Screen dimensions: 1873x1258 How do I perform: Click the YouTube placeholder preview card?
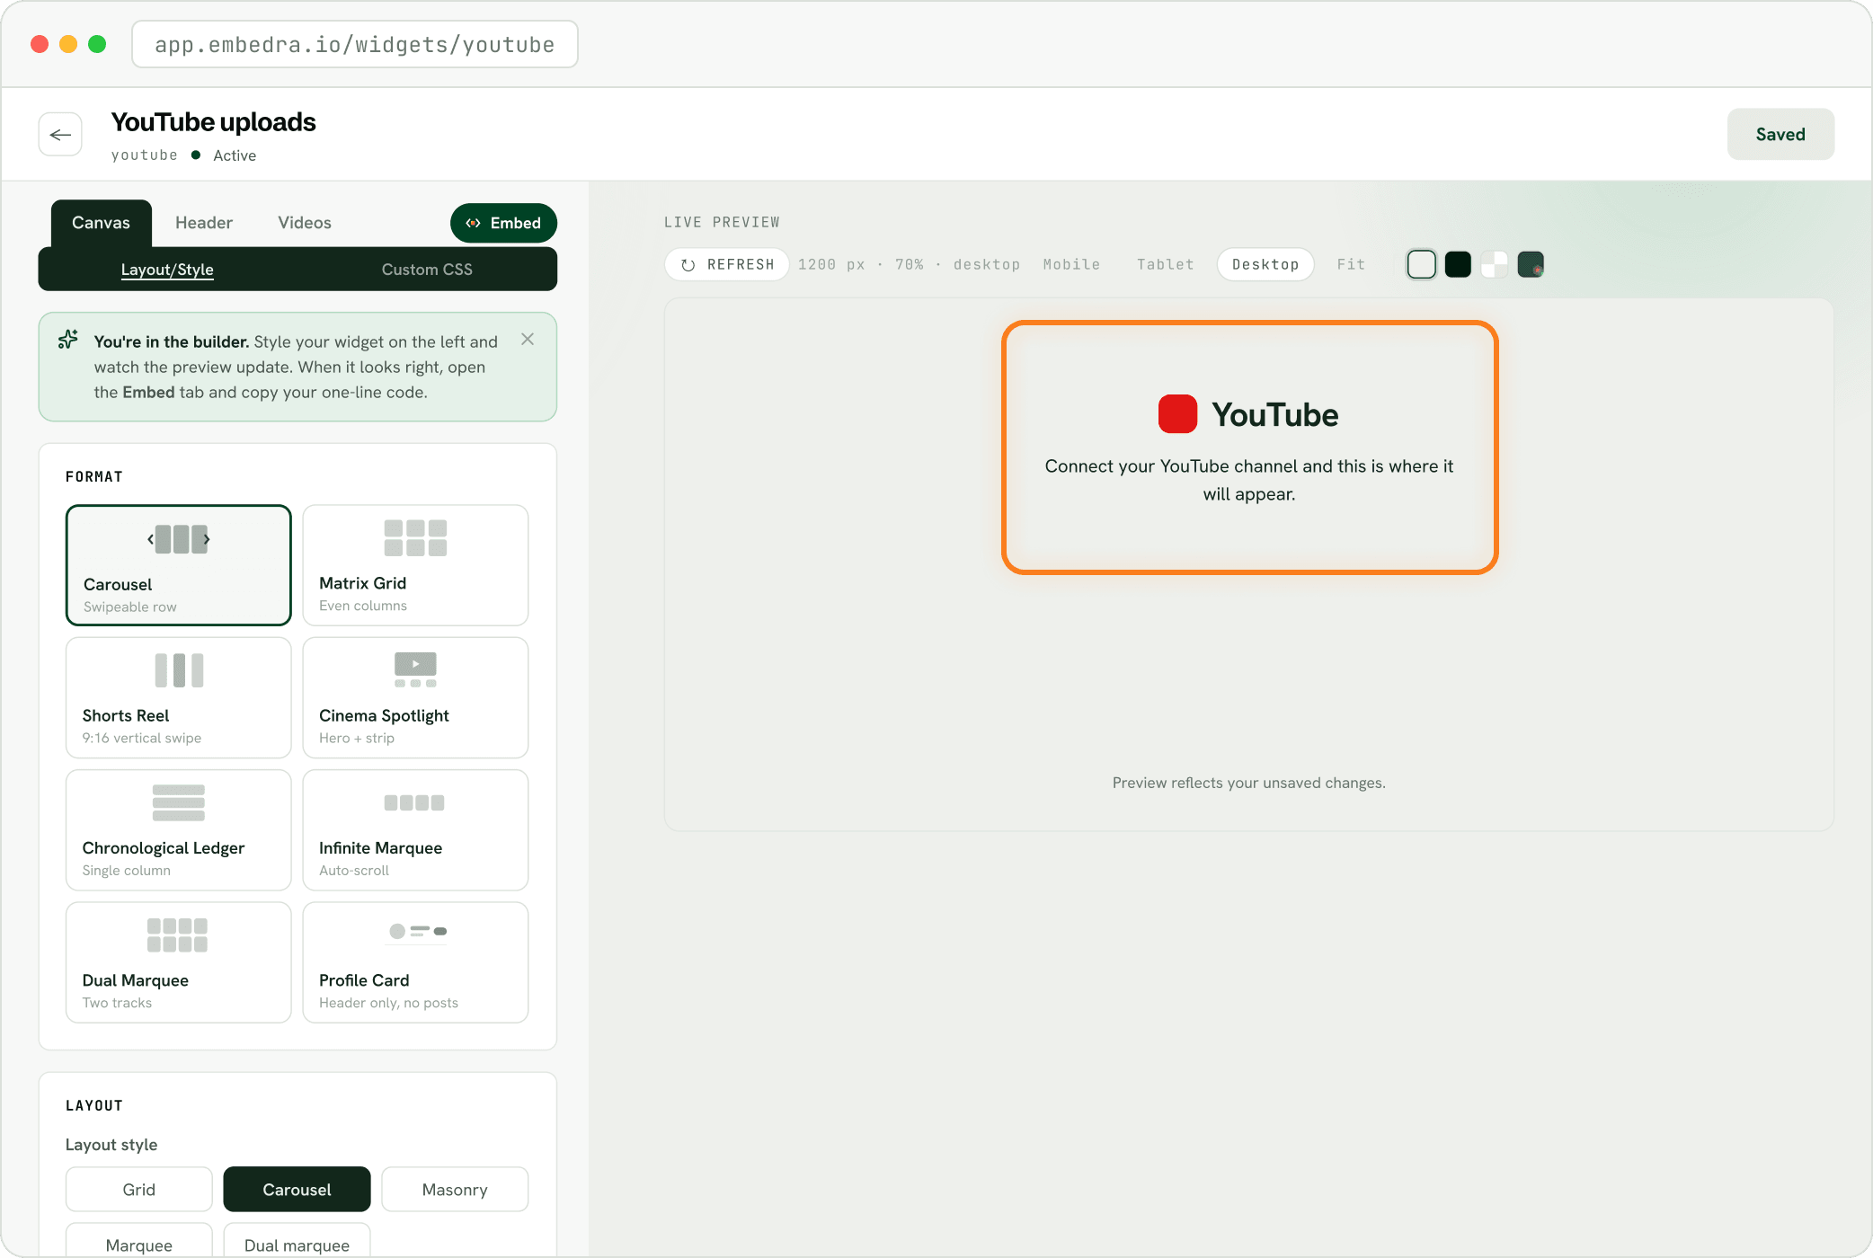tap(1249, 447)
